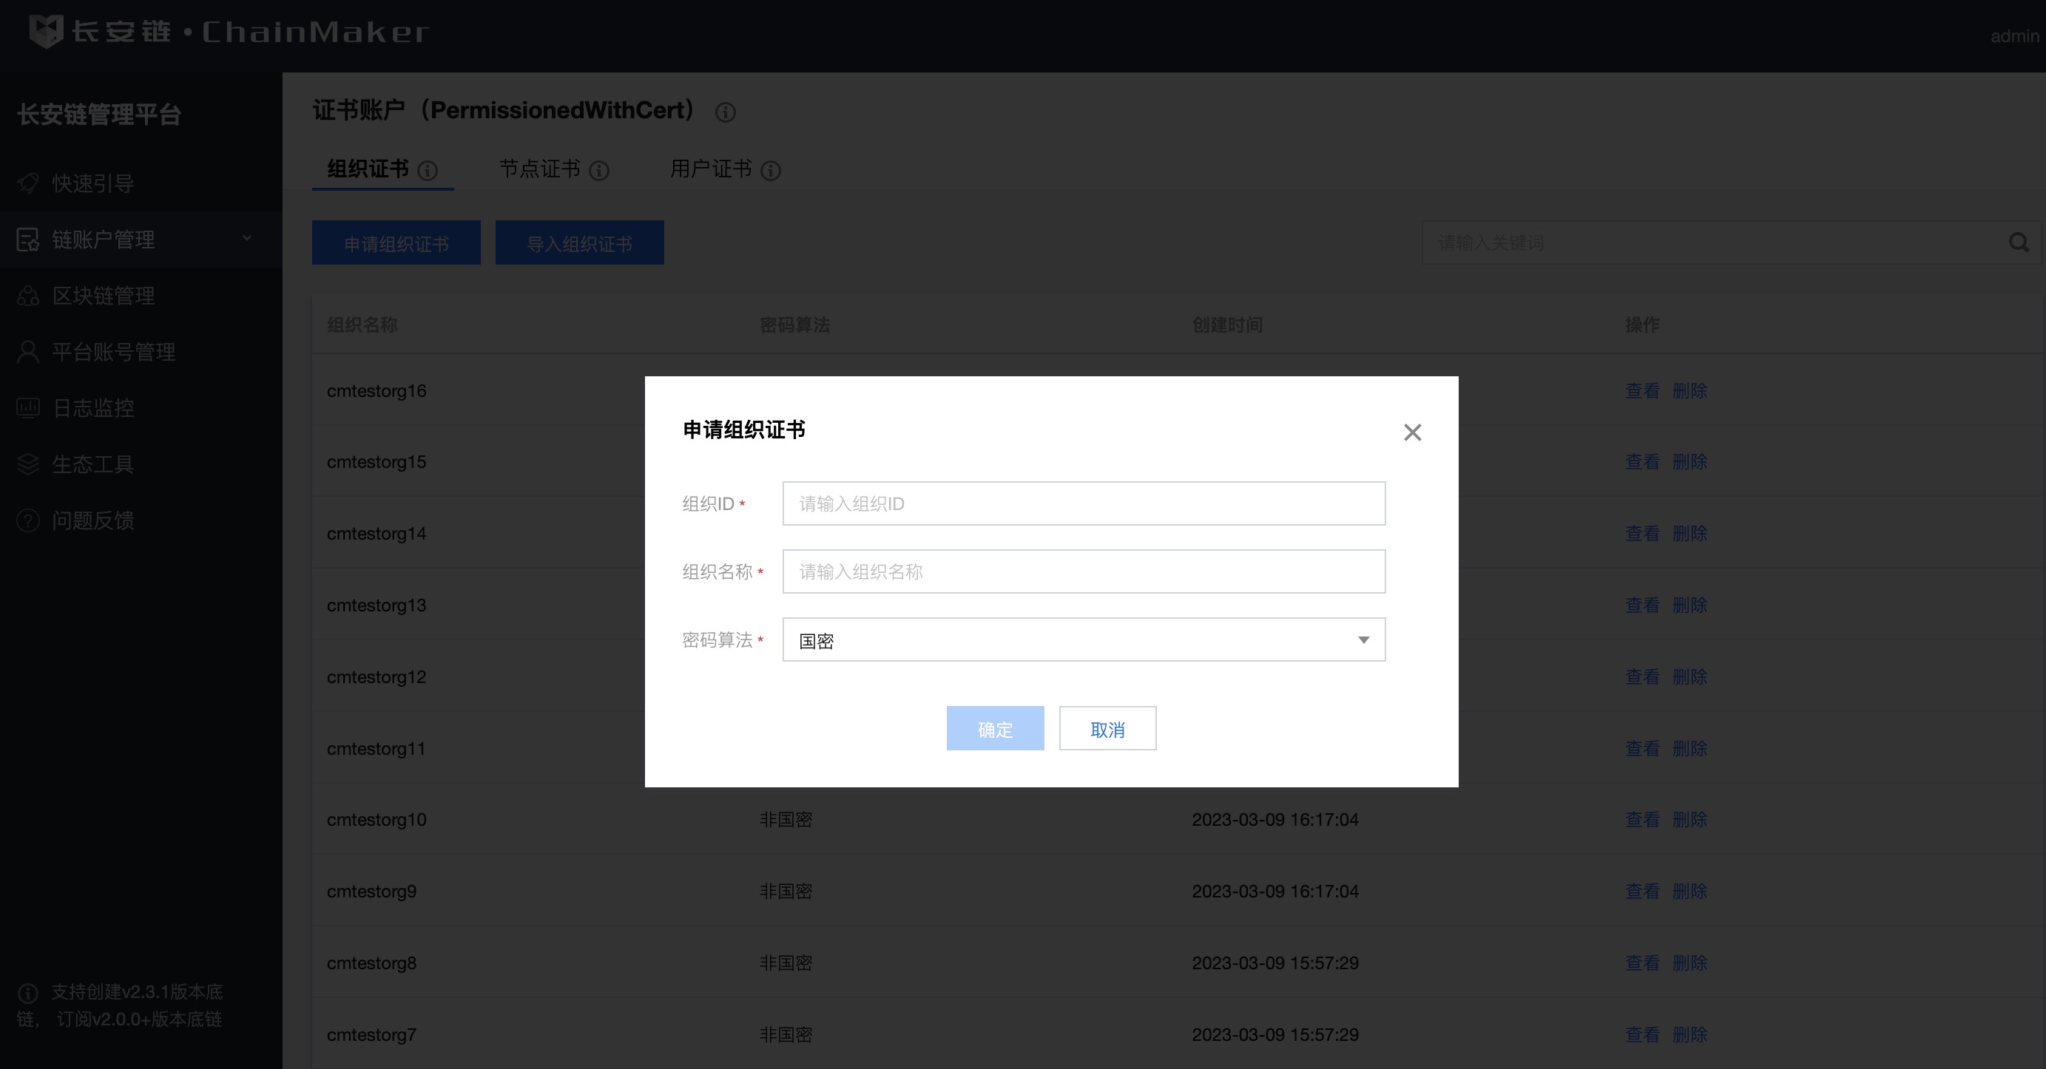The image size is (2046, 1069).
Task: Open the 密码算法 dropdown
Action: [1083, 639]
